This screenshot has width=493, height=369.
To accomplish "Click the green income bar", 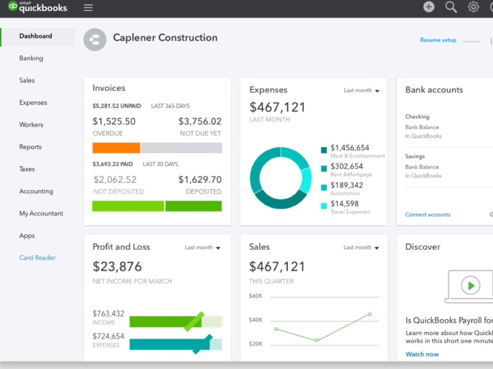I will [x=165, y=322].
